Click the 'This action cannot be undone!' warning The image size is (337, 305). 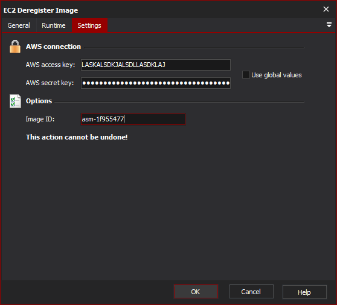click(x=77, y=137)
